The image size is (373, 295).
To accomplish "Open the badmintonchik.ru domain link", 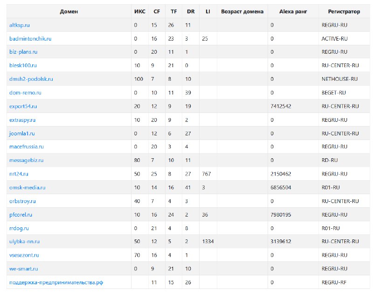I will pos(30,39).
